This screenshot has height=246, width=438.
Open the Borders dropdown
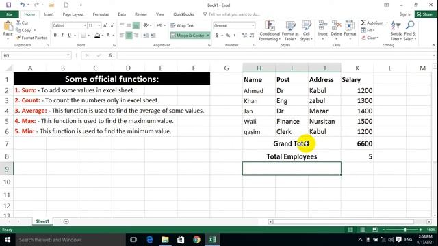[x=88, y=35]
